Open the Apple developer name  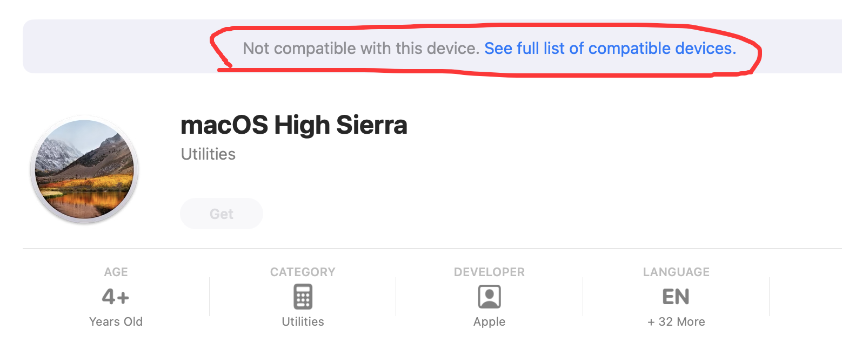point(489,322)
